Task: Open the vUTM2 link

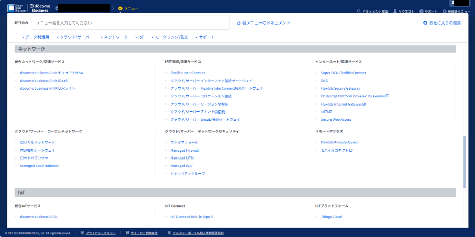Action: click(x=326, y=111)
